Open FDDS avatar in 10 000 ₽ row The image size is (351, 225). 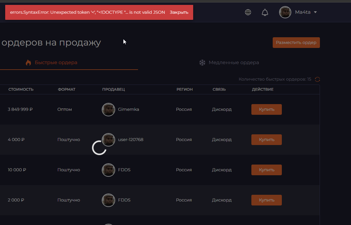(108, 170)
